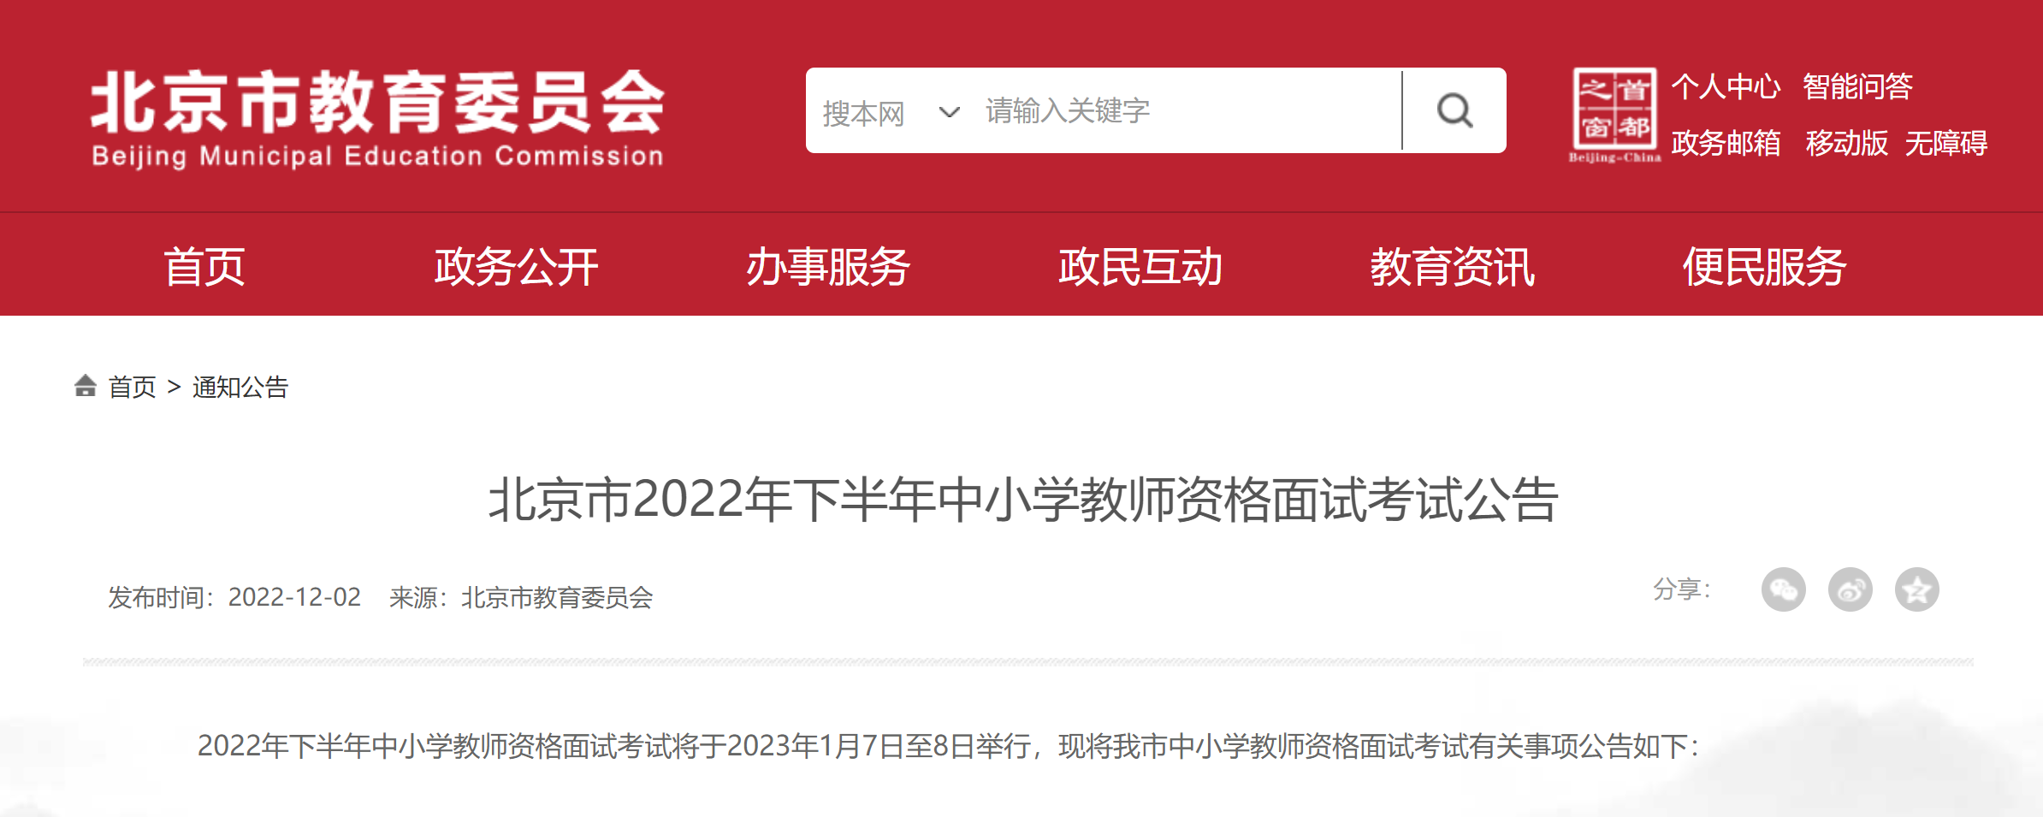Screen dimensions: 2043x817
Task: Go to 办事服务 in navigation bar
Action: coord(828,266)
